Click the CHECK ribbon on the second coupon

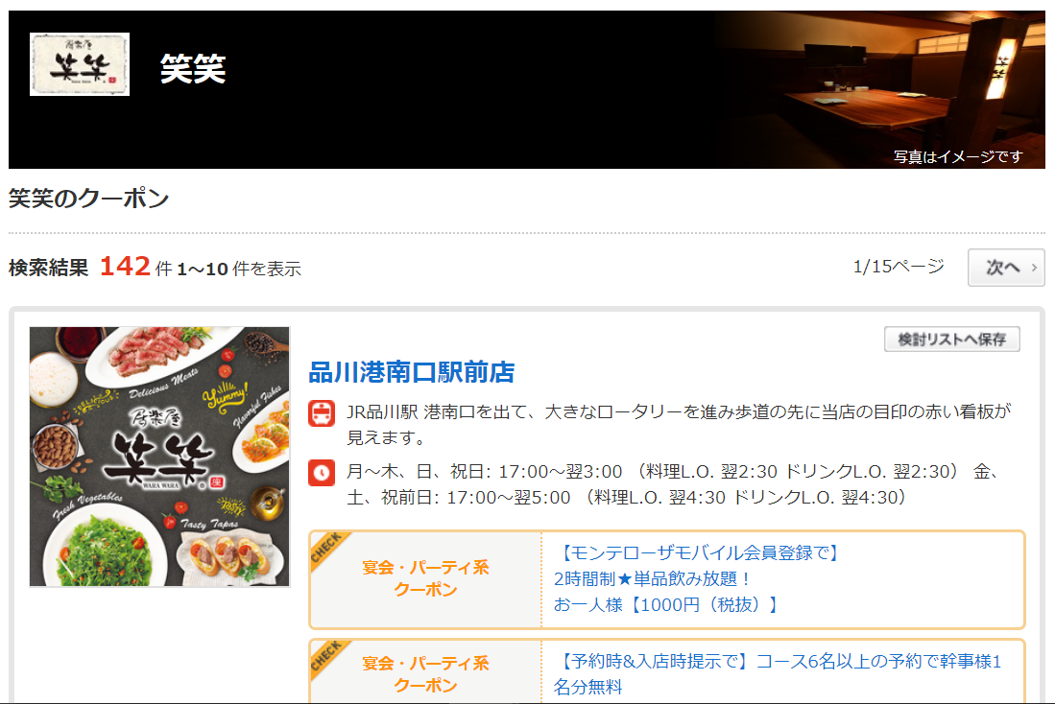point(327,657)
